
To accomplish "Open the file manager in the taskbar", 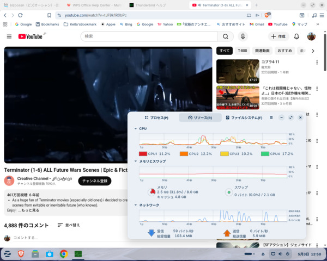I will [x=35, y=254].
